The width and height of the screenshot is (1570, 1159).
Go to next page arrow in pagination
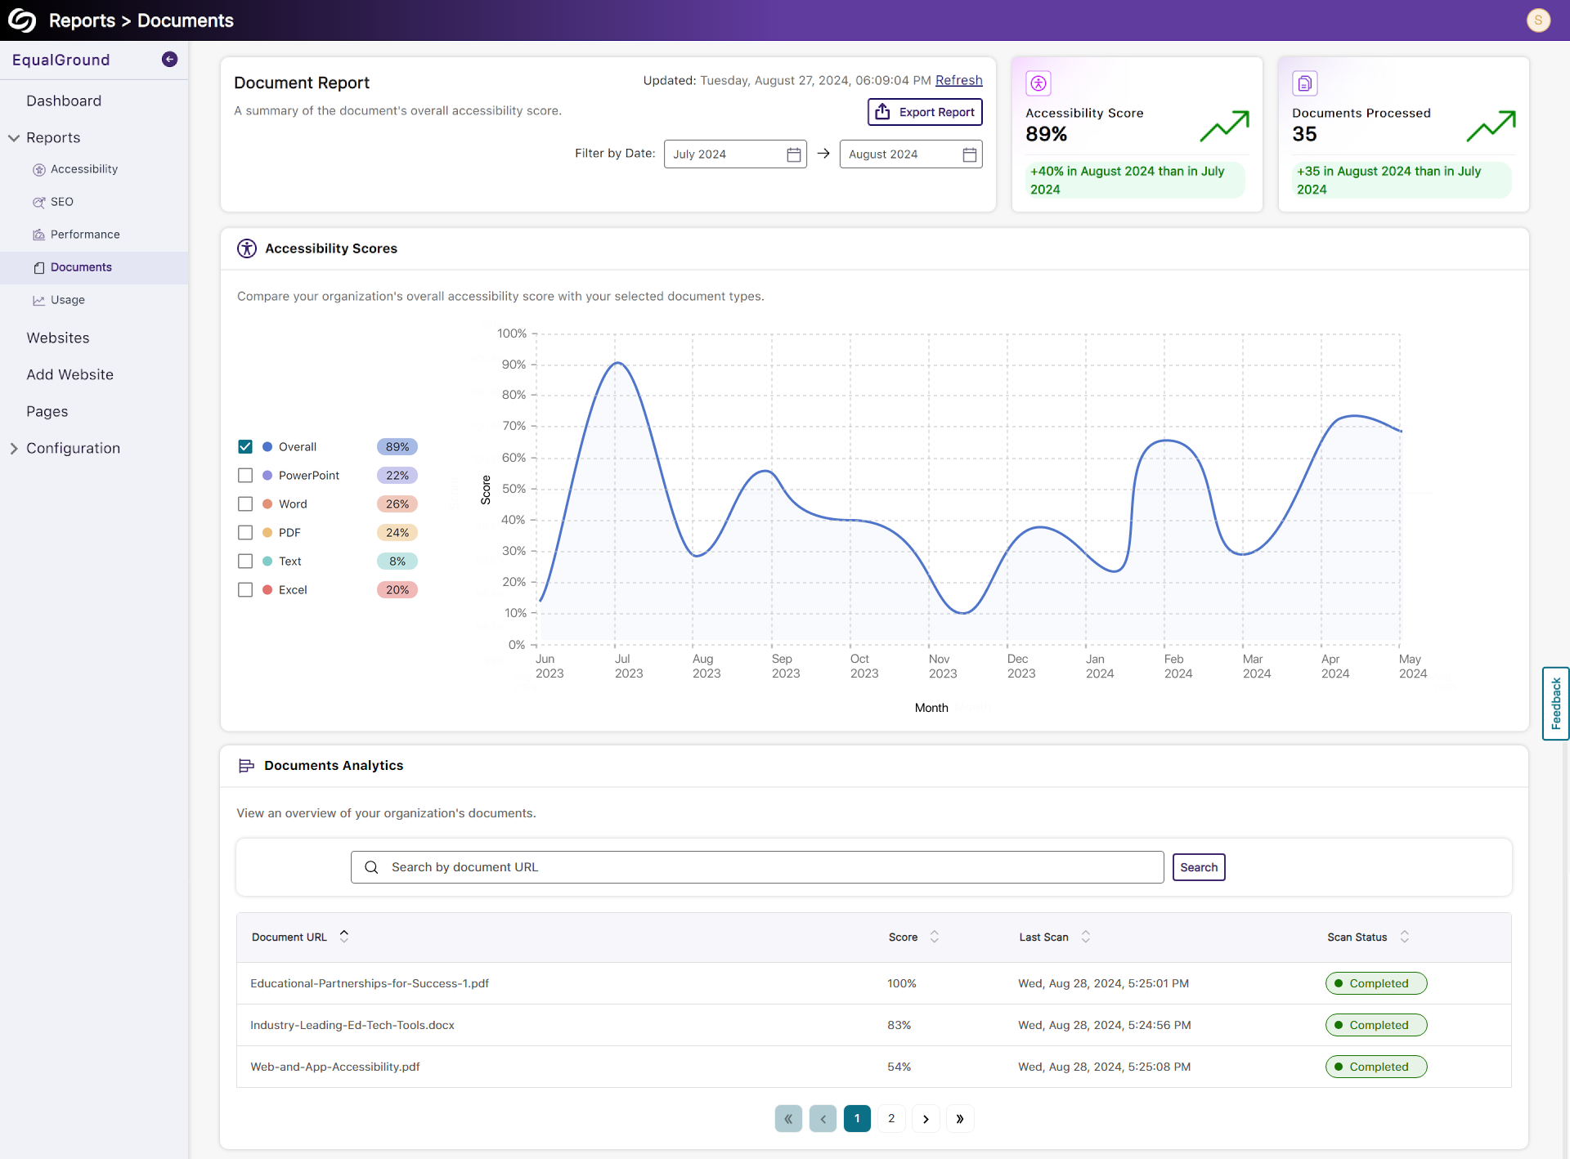point(926,1119)
